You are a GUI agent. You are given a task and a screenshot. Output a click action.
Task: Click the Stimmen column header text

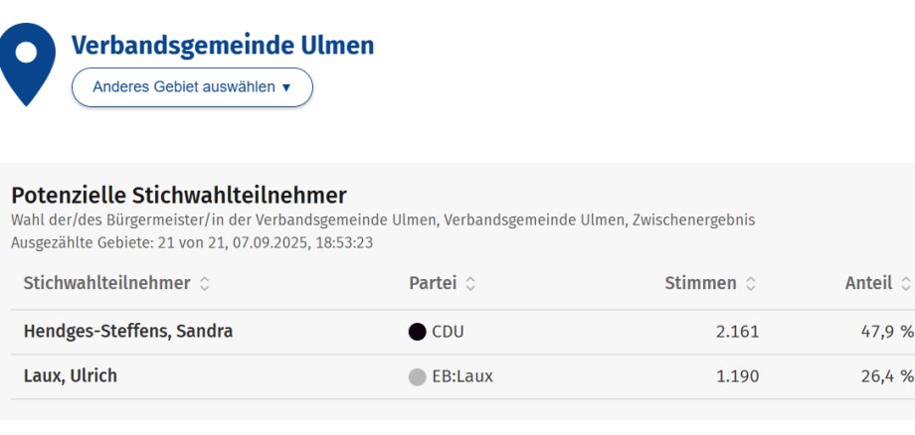tap(700, 283)
